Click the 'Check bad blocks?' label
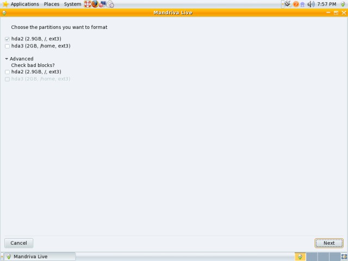This screenshot has height=261, width=348. pyautogui.click(x=33, y=65)
